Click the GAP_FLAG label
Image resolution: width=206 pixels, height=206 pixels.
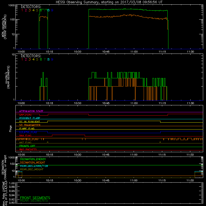click(25, 115)
